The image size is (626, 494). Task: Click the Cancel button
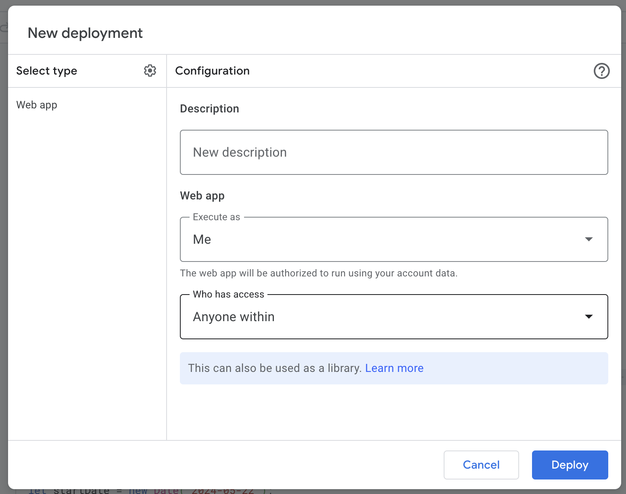pyautogui.click(x=481, y=465)
